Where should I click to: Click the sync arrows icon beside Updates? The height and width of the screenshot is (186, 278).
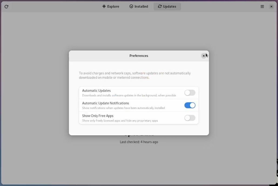click(160, 6)
